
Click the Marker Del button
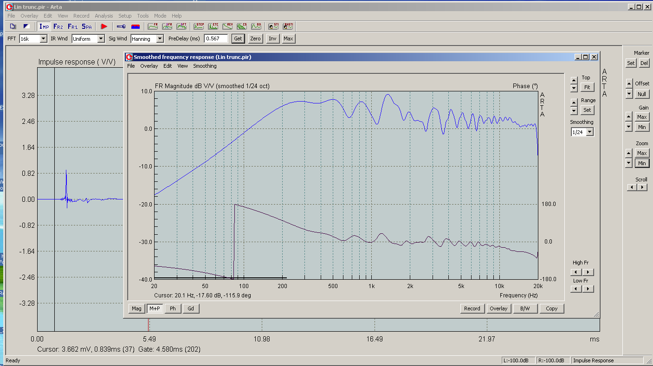click(x=644, y=63)
